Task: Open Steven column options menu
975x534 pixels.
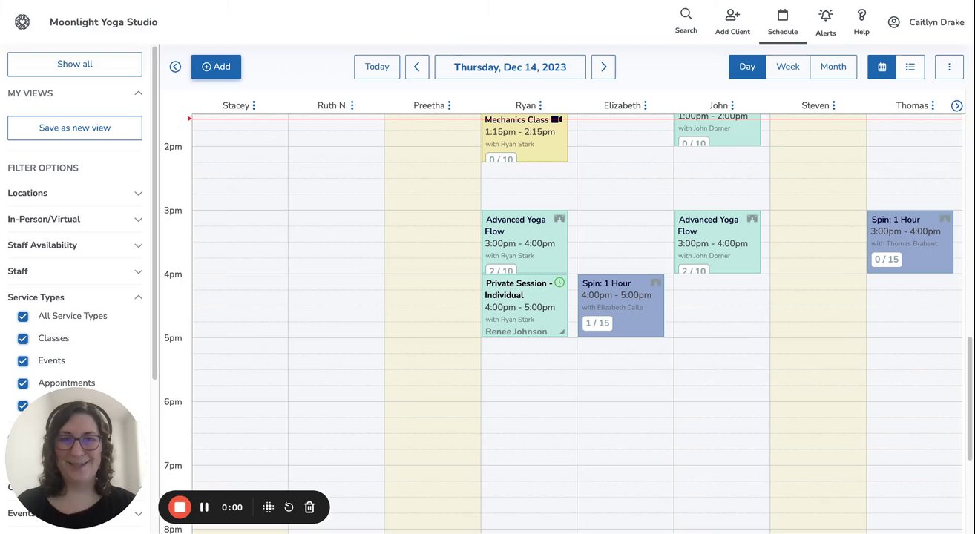Action: [834, 105]
